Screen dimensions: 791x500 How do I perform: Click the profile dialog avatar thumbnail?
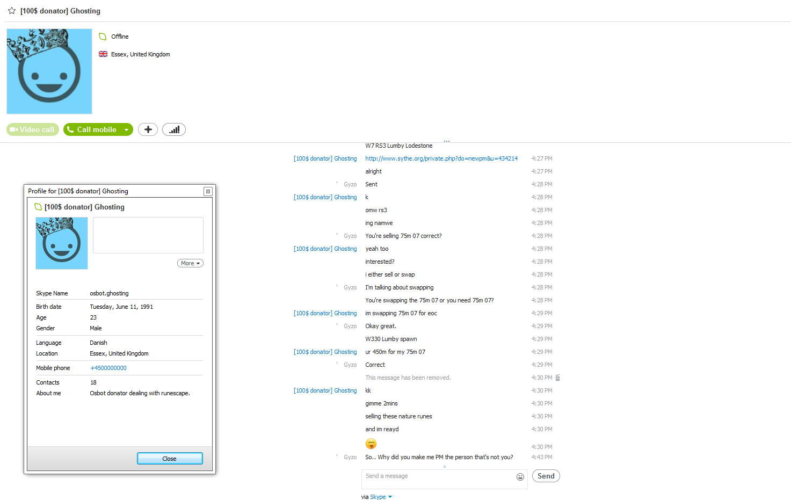pos(62,243)
